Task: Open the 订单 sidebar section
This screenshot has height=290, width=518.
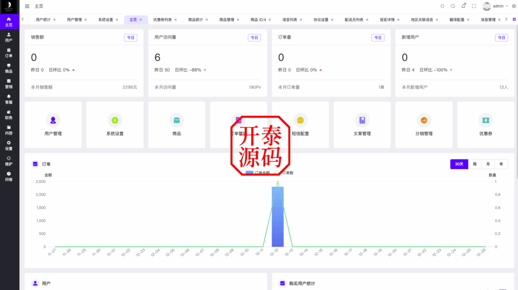Action: point(9,53)
